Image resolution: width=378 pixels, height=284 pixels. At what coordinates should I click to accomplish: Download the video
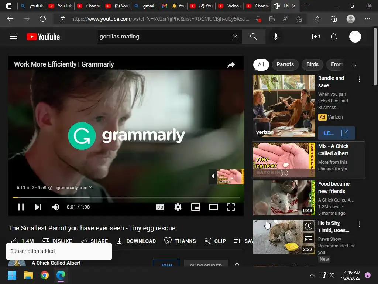click(x=136, y=241)
